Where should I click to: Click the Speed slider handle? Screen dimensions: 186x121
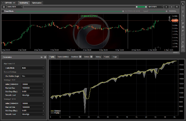[166, 11]
